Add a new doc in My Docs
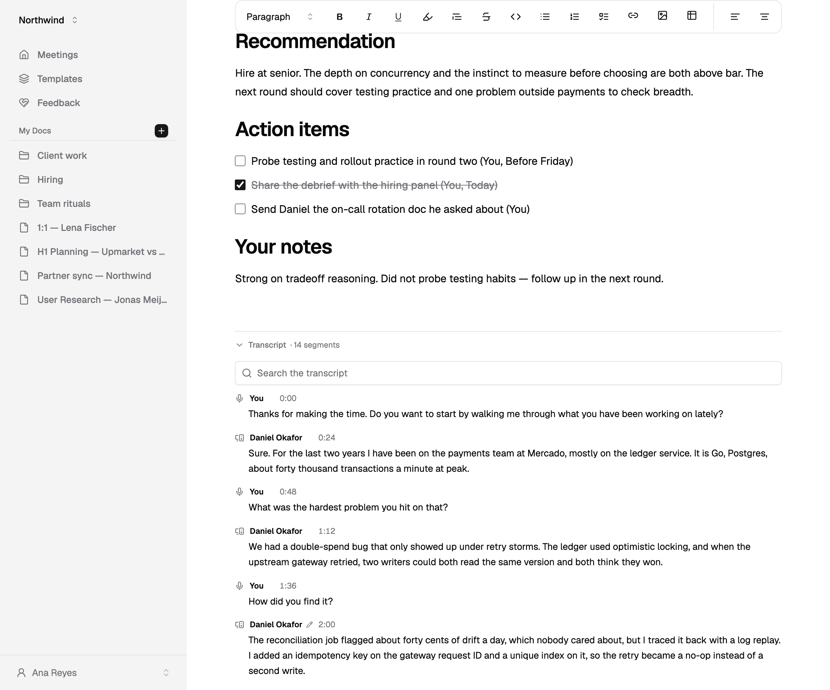830x690 pixels. [x=161, y=130]
